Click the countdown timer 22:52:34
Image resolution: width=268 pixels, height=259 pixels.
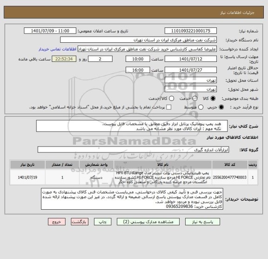point(64,59)
